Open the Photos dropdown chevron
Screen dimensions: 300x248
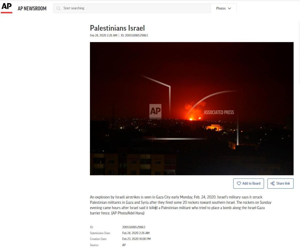[229, 8]
